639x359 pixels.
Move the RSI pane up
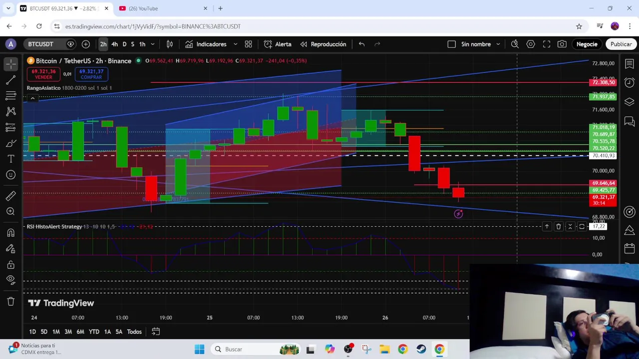(547, 227)
